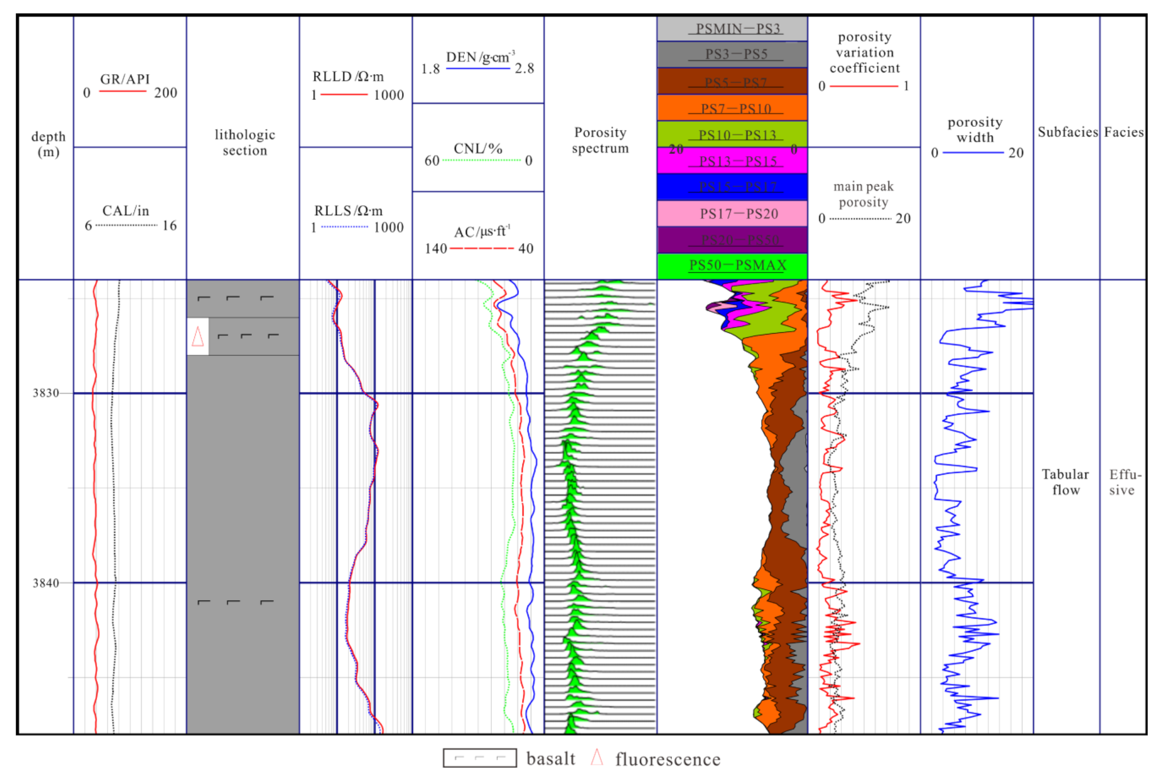
Task: Select the PS3-PS5 dark gray swatch
Action: click(732, 54)
